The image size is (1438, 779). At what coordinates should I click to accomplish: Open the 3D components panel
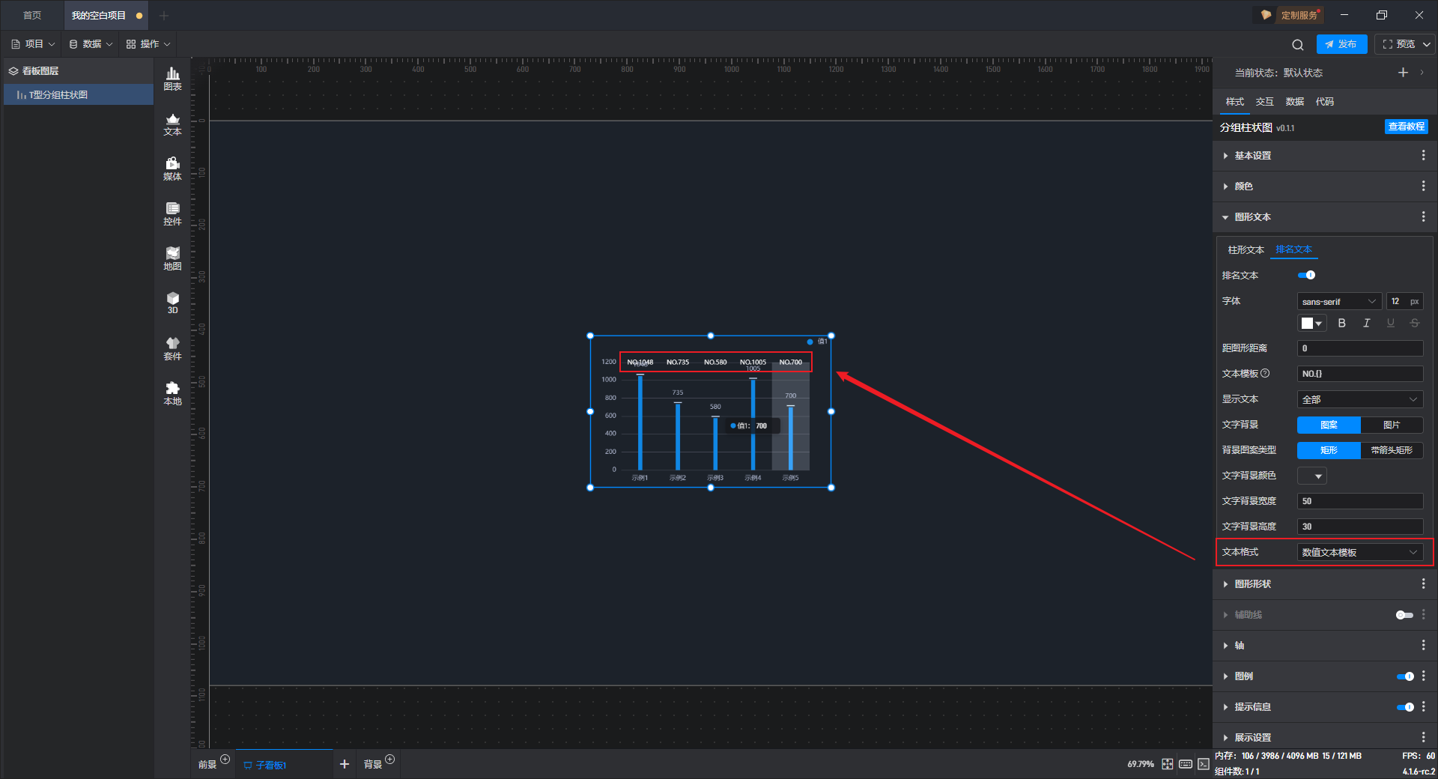tap(172, 303)
